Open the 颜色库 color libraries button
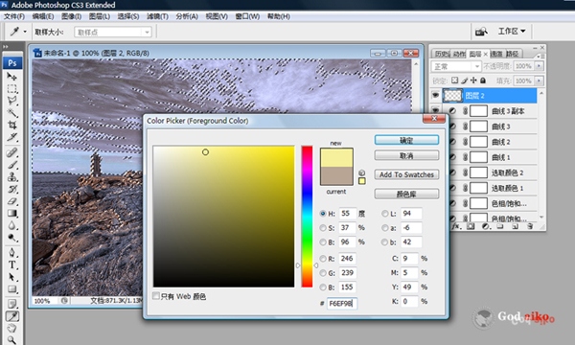 [x=406, y=194]
